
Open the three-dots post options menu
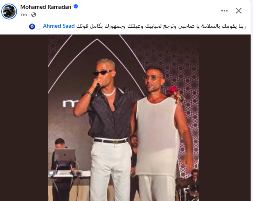[x=224, y=11]
